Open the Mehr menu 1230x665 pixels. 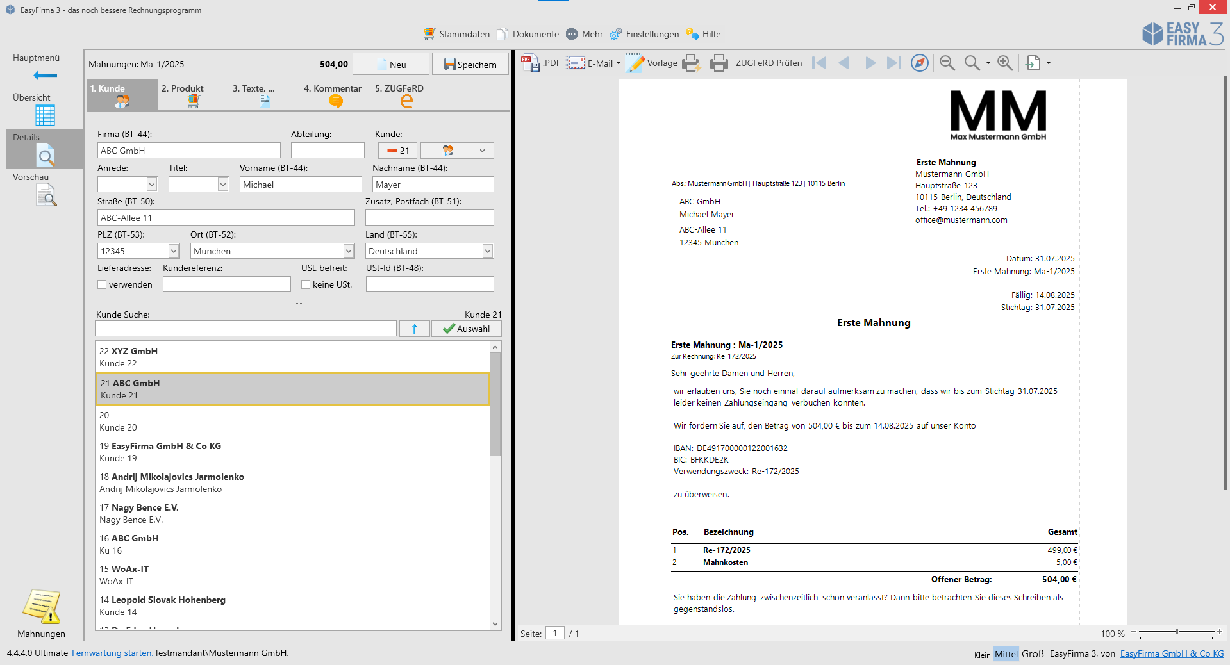585,34
